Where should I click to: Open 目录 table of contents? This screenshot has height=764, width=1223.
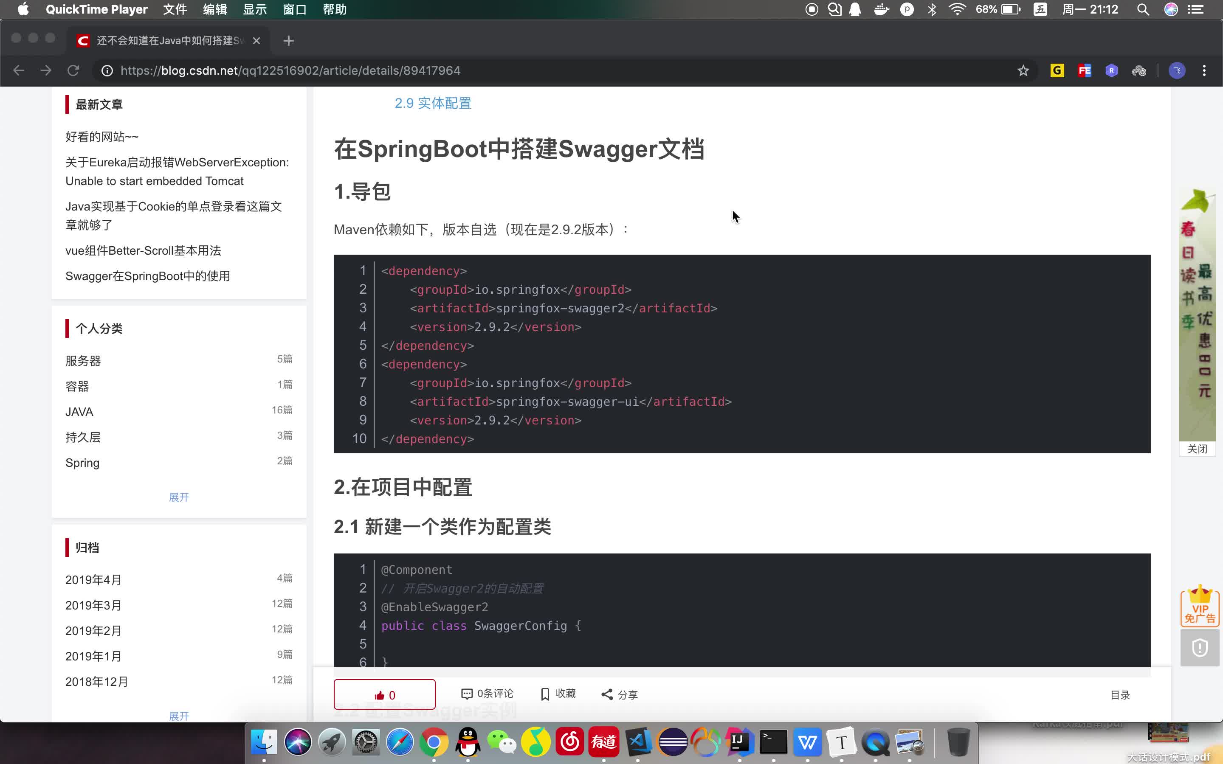(x=1120, y=695)
